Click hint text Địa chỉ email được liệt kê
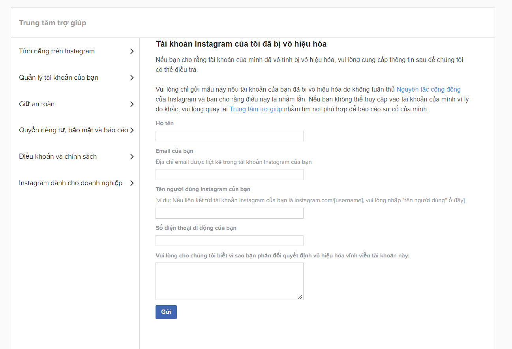Viewport: 512px width, 349px height. click(234, 162)
